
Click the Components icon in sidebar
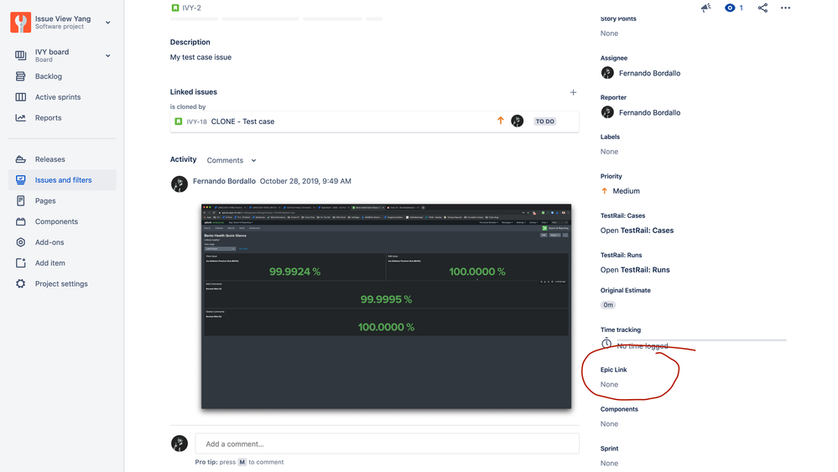pyautogui.click(x=20, y=221)
